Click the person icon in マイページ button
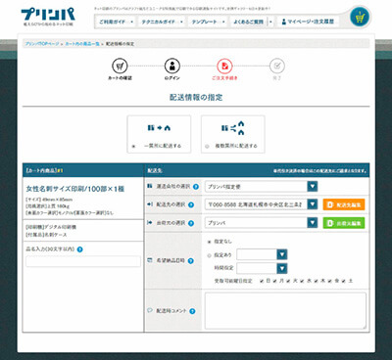 point(284,22)
